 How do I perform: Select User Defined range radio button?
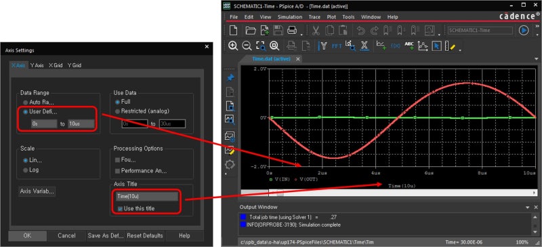point(25,112)
